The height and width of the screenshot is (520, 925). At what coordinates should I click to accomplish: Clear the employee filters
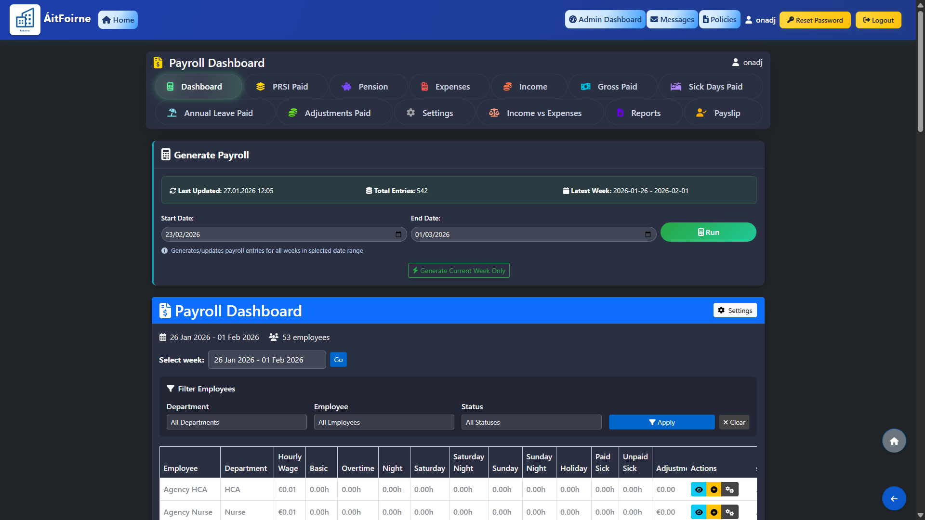click(734, 422)
